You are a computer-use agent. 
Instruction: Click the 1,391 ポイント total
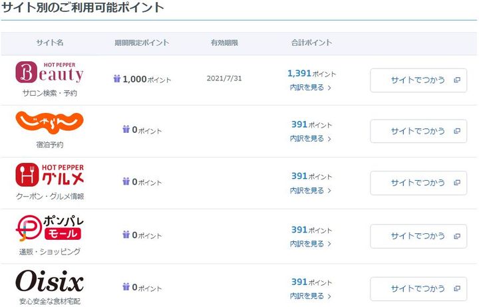311,73
